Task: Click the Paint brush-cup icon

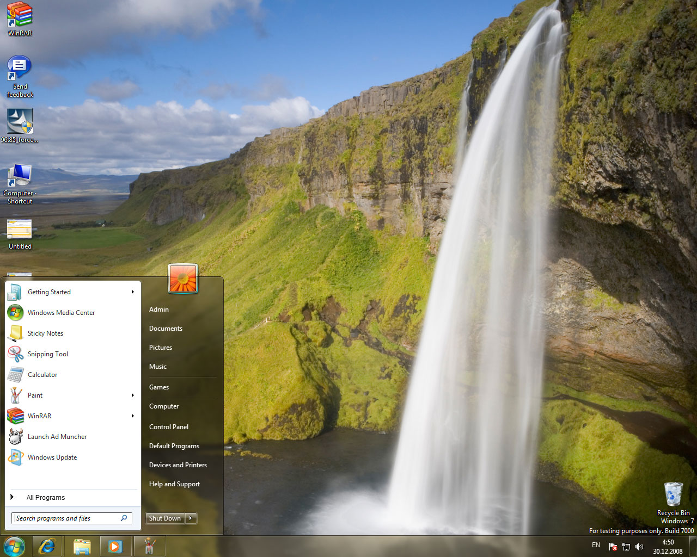Action: (15, 395)
